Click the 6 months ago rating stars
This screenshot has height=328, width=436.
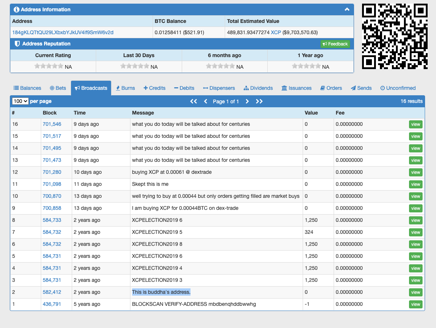[220, 66]
